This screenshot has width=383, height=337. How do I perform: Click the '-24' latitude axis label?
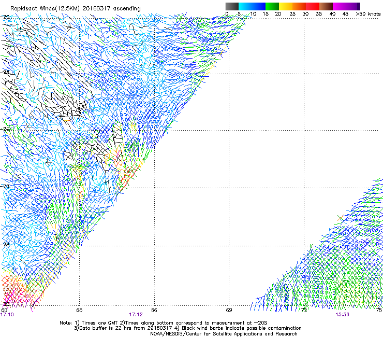5,129
